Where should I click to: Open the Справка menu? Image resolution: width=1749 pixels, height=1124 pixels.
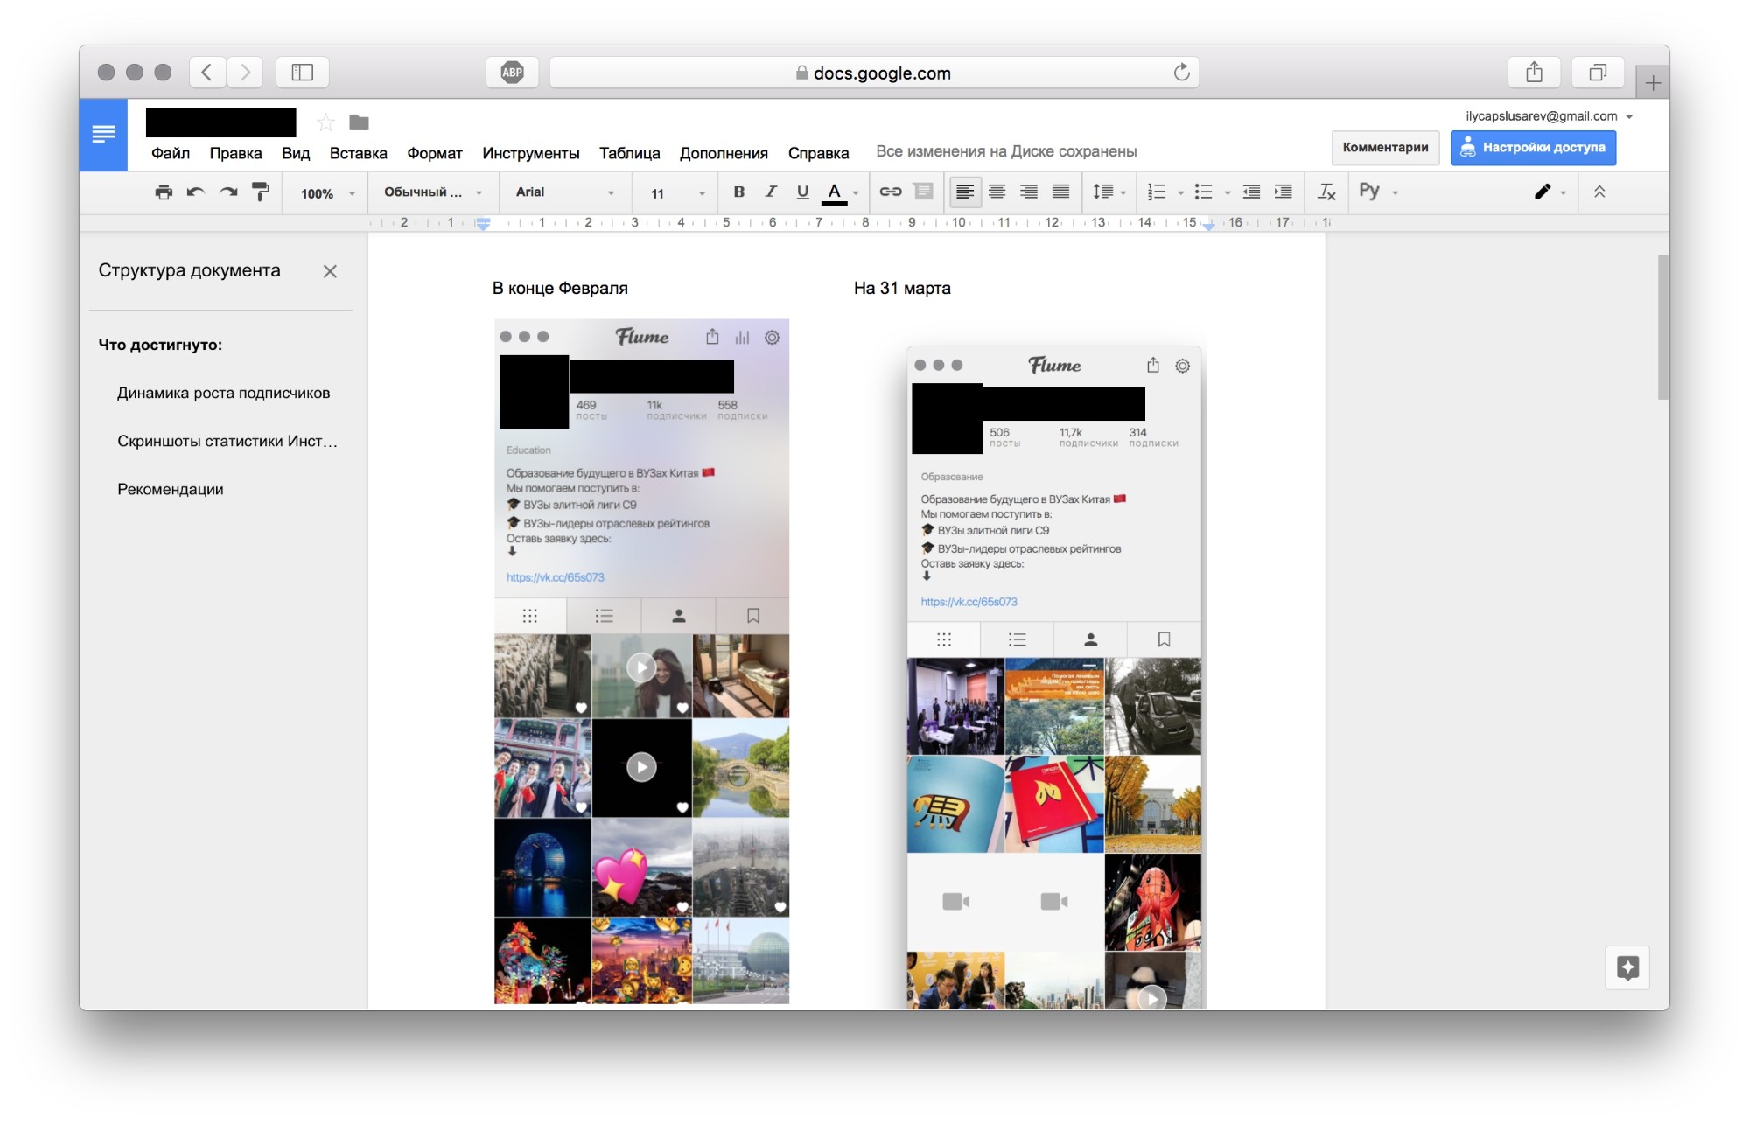tap(818, 153)
